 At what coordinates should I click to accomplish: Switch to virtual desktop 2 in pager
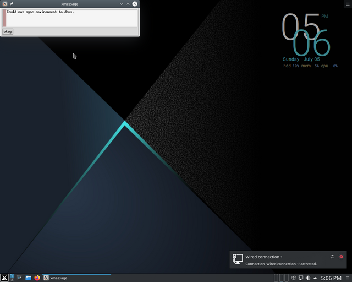(12, 280)
